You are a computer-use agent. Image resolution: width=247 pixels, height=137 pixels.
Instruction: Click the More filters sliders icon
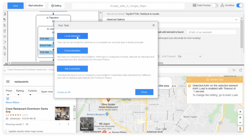point(8,99)
